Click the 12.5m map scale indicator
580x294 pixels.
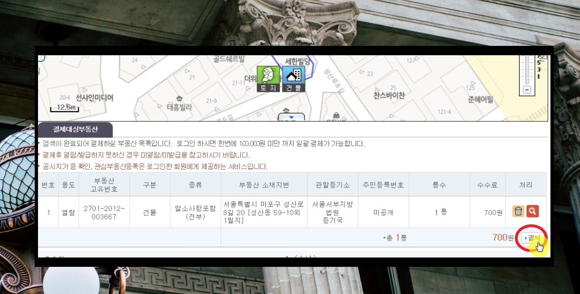click(65, 108)
